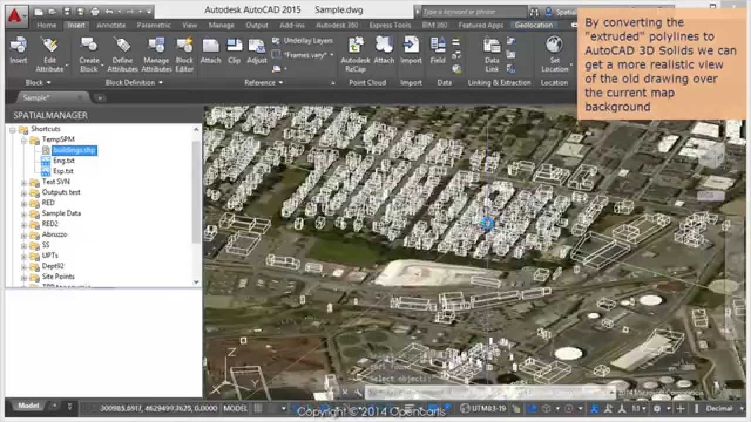Click the Create Block icon
The image size is (751, 422).
click(x=89, y=45)
